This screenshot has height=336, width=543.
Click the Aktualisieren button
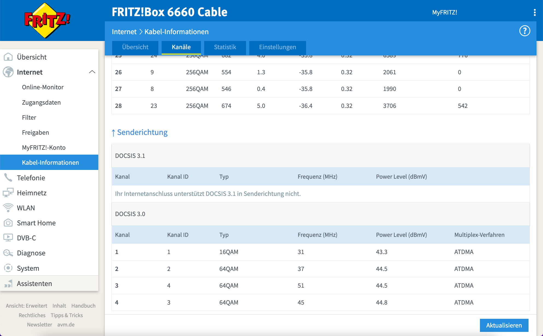(x=504, y=325)
